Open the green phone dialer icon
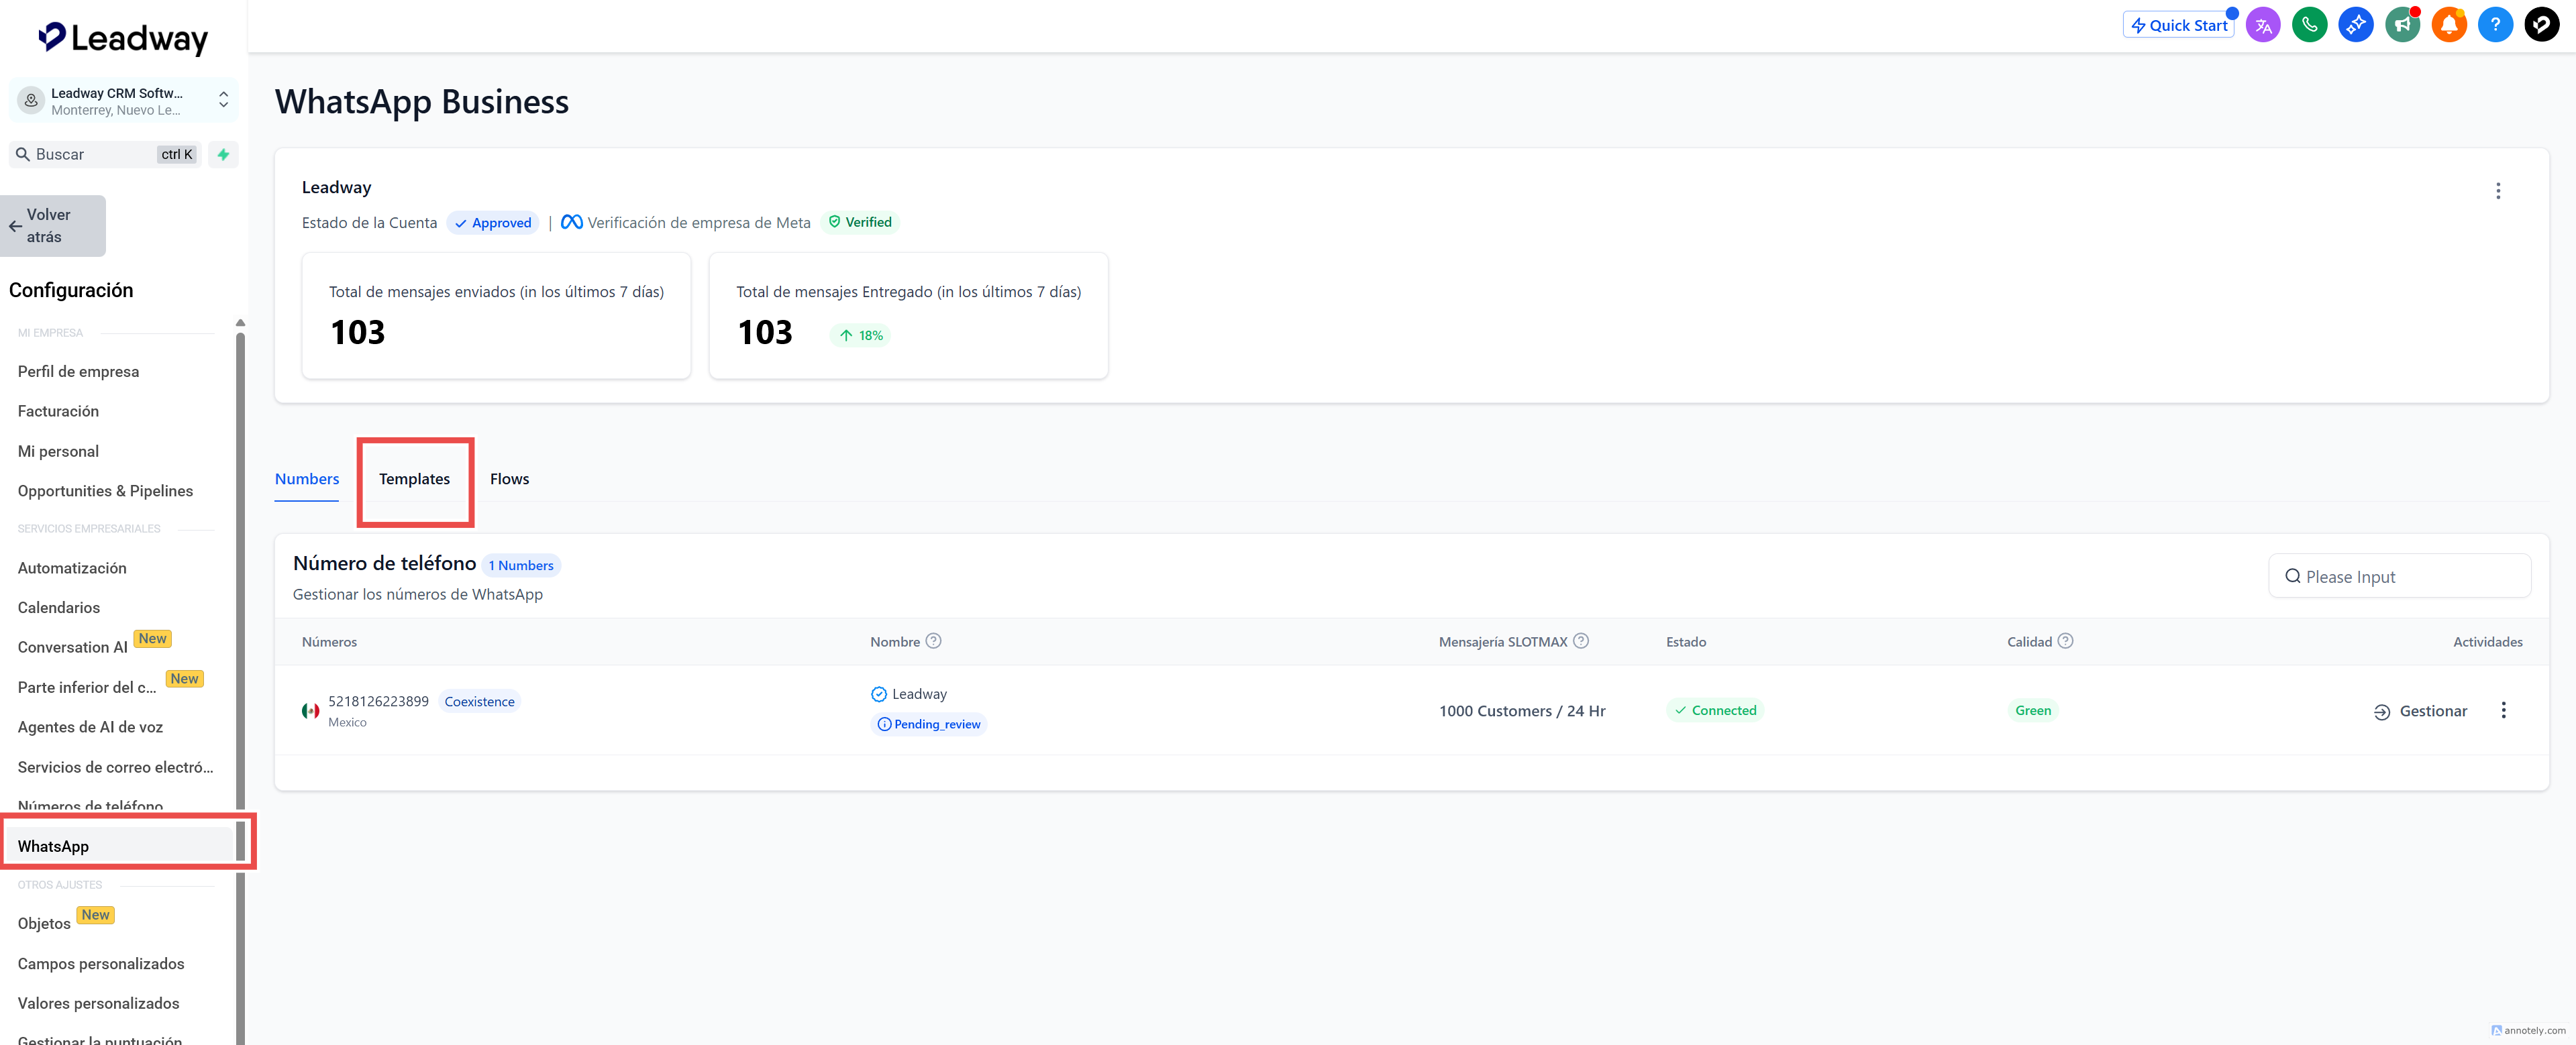Viewport: 2576px width, 1045px height. [2309, 25]
